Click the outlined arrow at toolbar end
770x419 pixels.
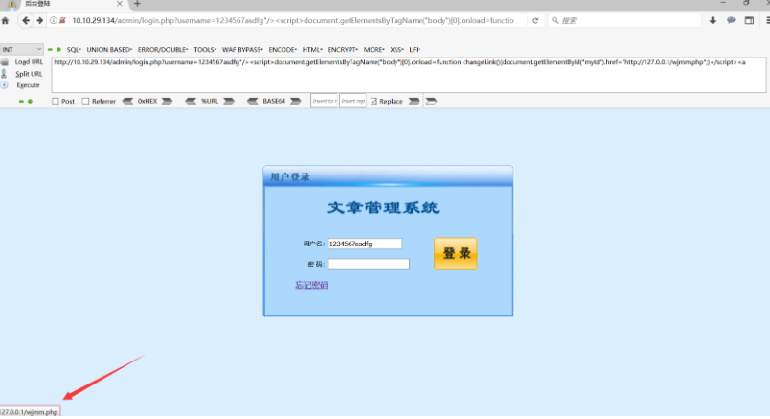(x=431, y=101)
